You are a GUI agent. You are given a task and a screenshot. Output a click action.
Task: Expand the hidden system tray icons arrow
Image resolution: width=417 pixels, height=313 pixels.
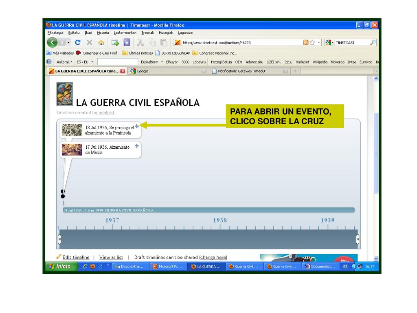354,266
